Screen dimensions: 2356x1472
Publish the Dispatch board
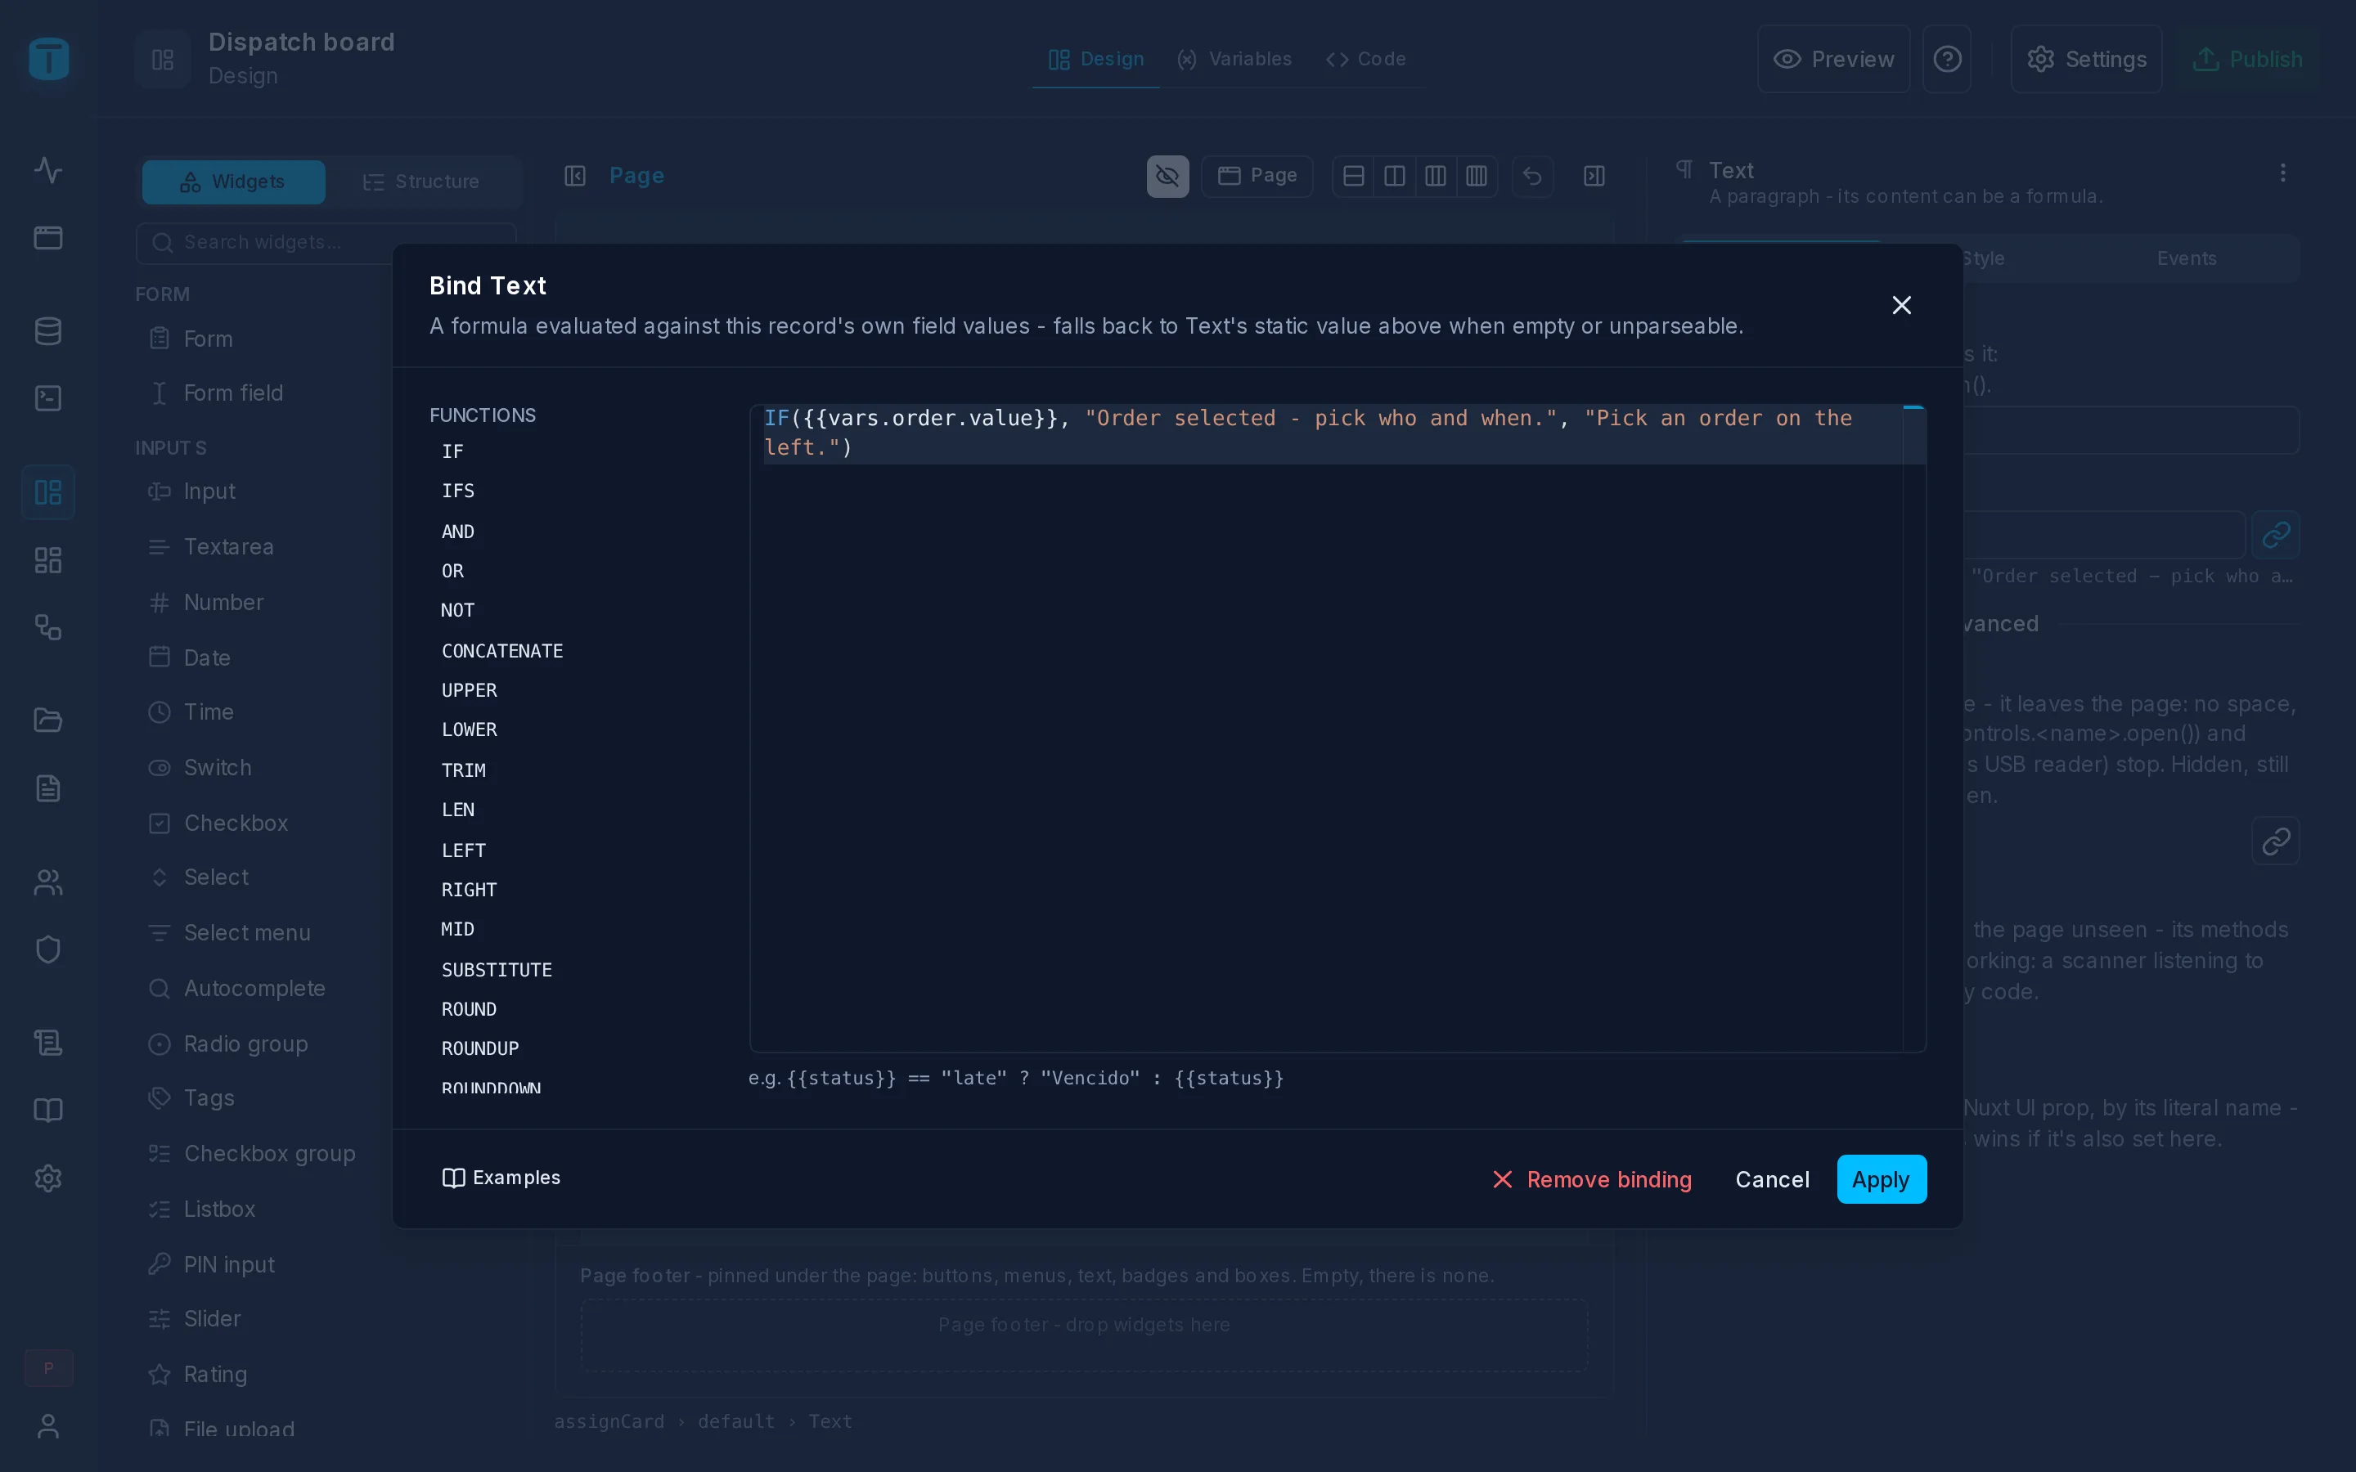[2248, 58]
